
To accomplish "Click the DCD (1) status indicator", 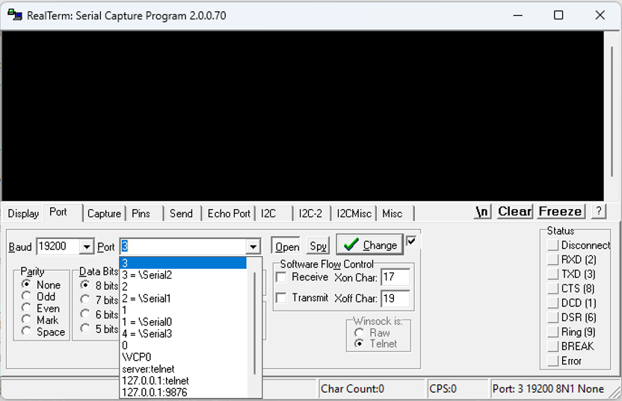I will coord(553,303).
